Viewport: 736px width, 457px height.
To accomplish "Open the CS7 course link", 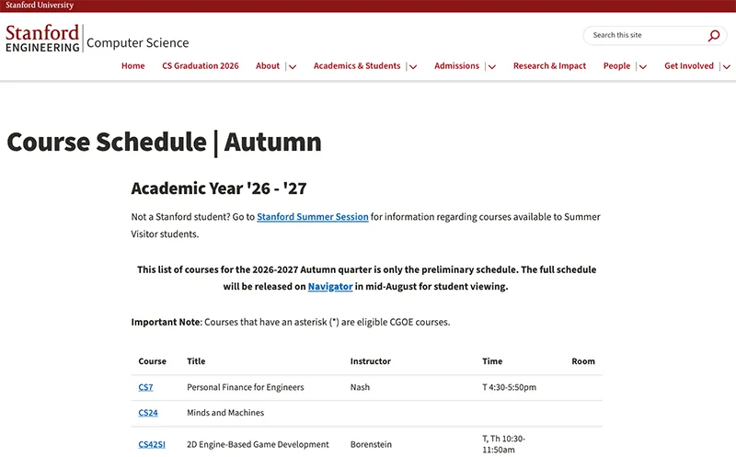I will pyautogui.click(x=145, y=387).
